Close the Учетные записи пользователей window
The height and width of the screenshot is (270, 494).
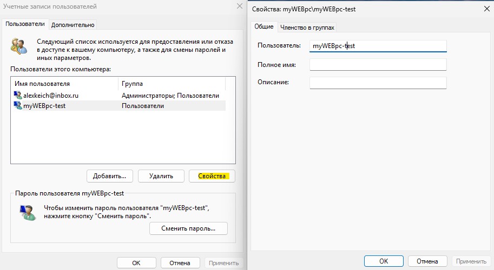(240, 6)
